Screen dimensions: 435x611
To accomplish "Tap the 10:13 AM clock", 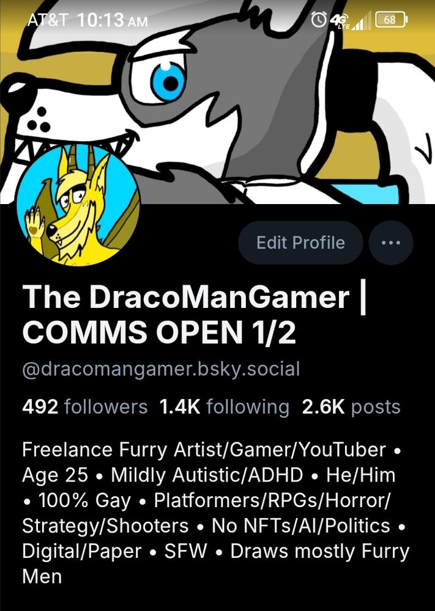I will (113, 20).
